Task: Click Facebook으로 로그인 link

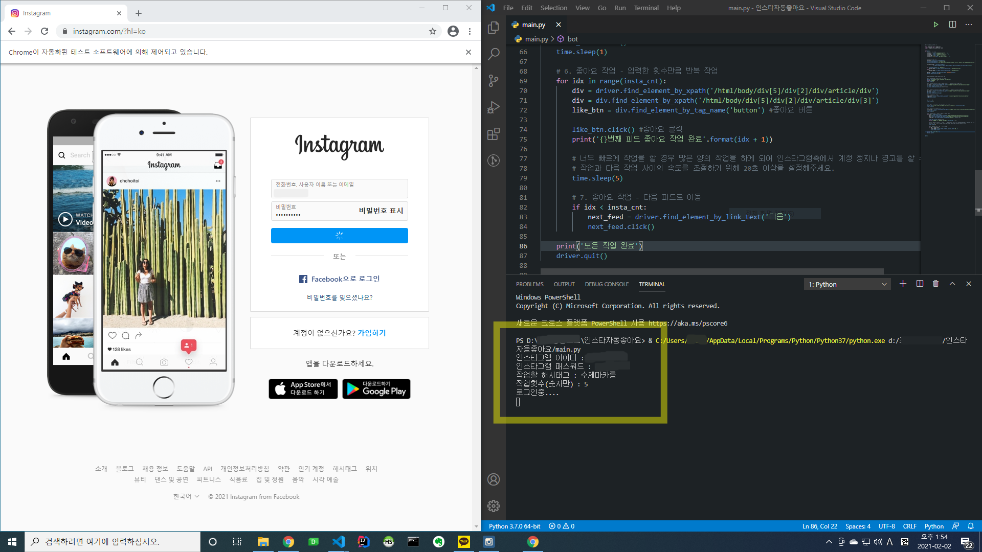Action: [340, 279]
